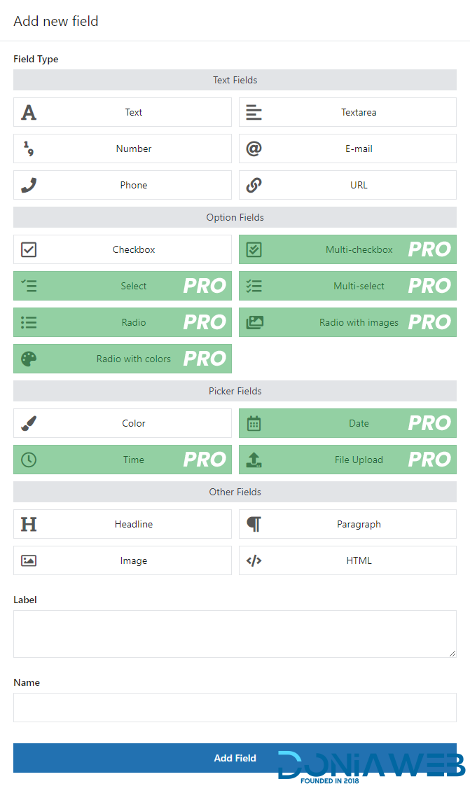Select the Radio PRO field type
The image size is (470, 786).
pyautogui.click(x=123, y=322)
